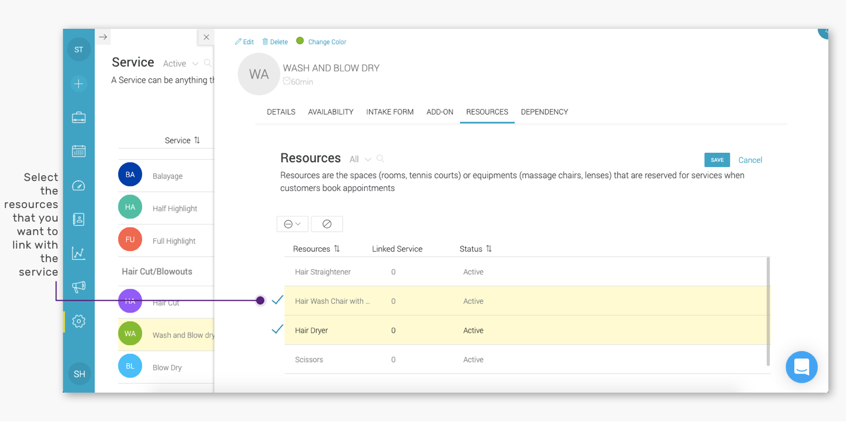Click the Service list search icon
The height and width of the screenshot is (422, 846).
click(x=207, y=63)
